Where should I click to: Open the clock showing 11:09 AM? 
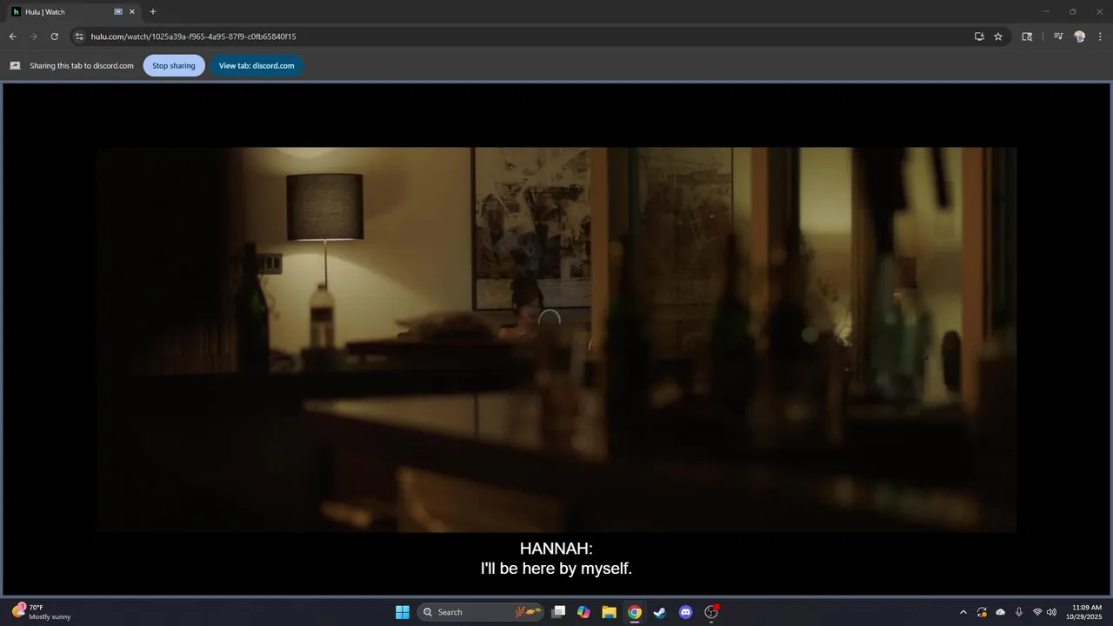click(x=1086, y=612)
